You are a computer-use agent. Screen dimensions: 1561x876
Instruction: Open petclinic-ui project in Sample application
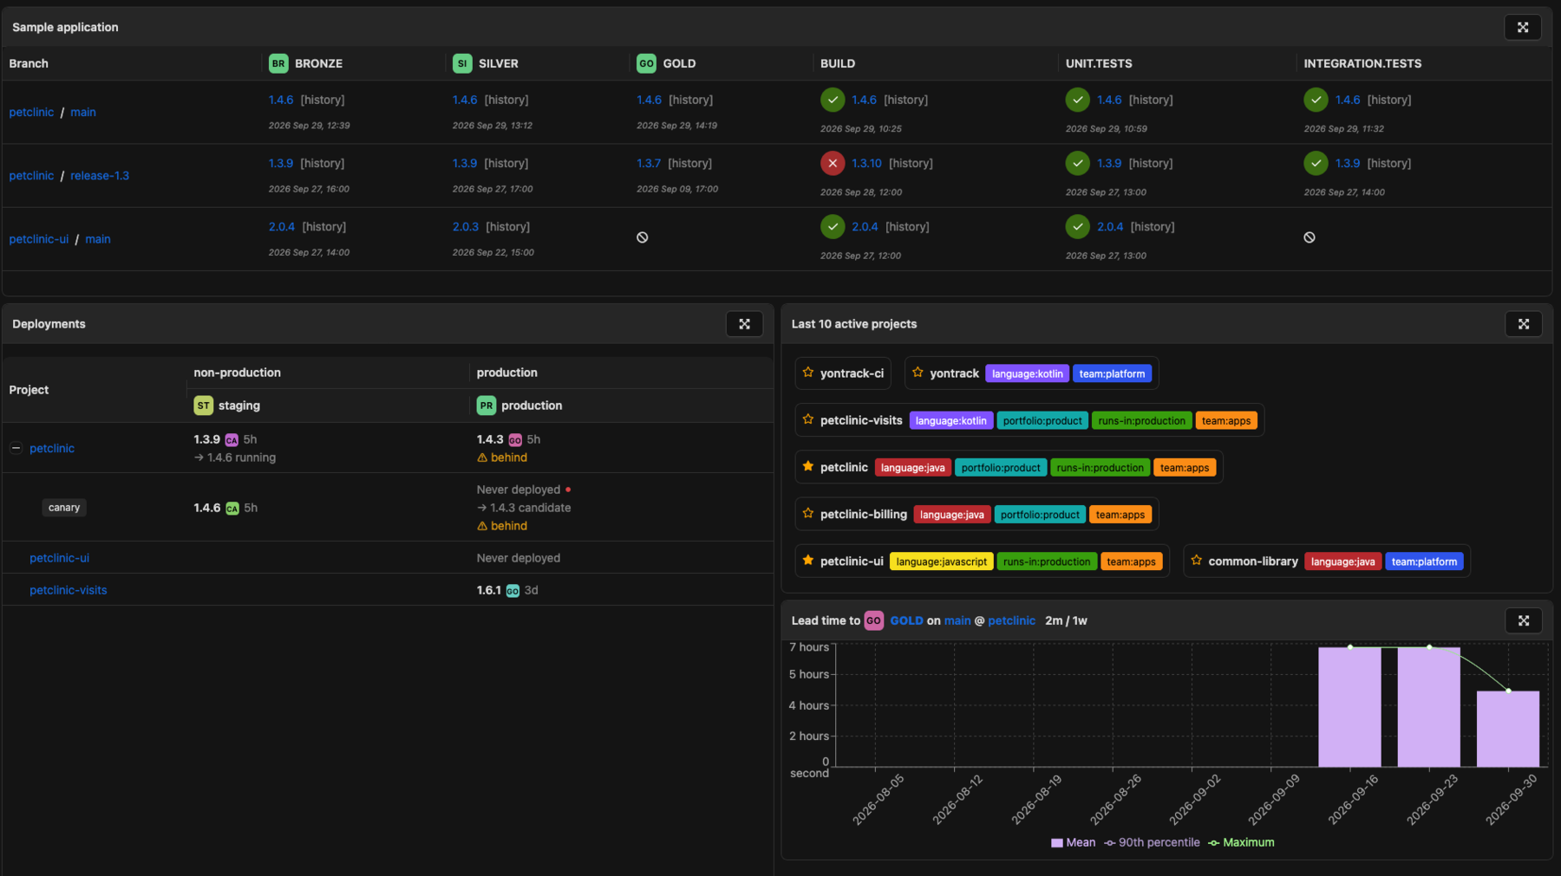tap(38, 239)
